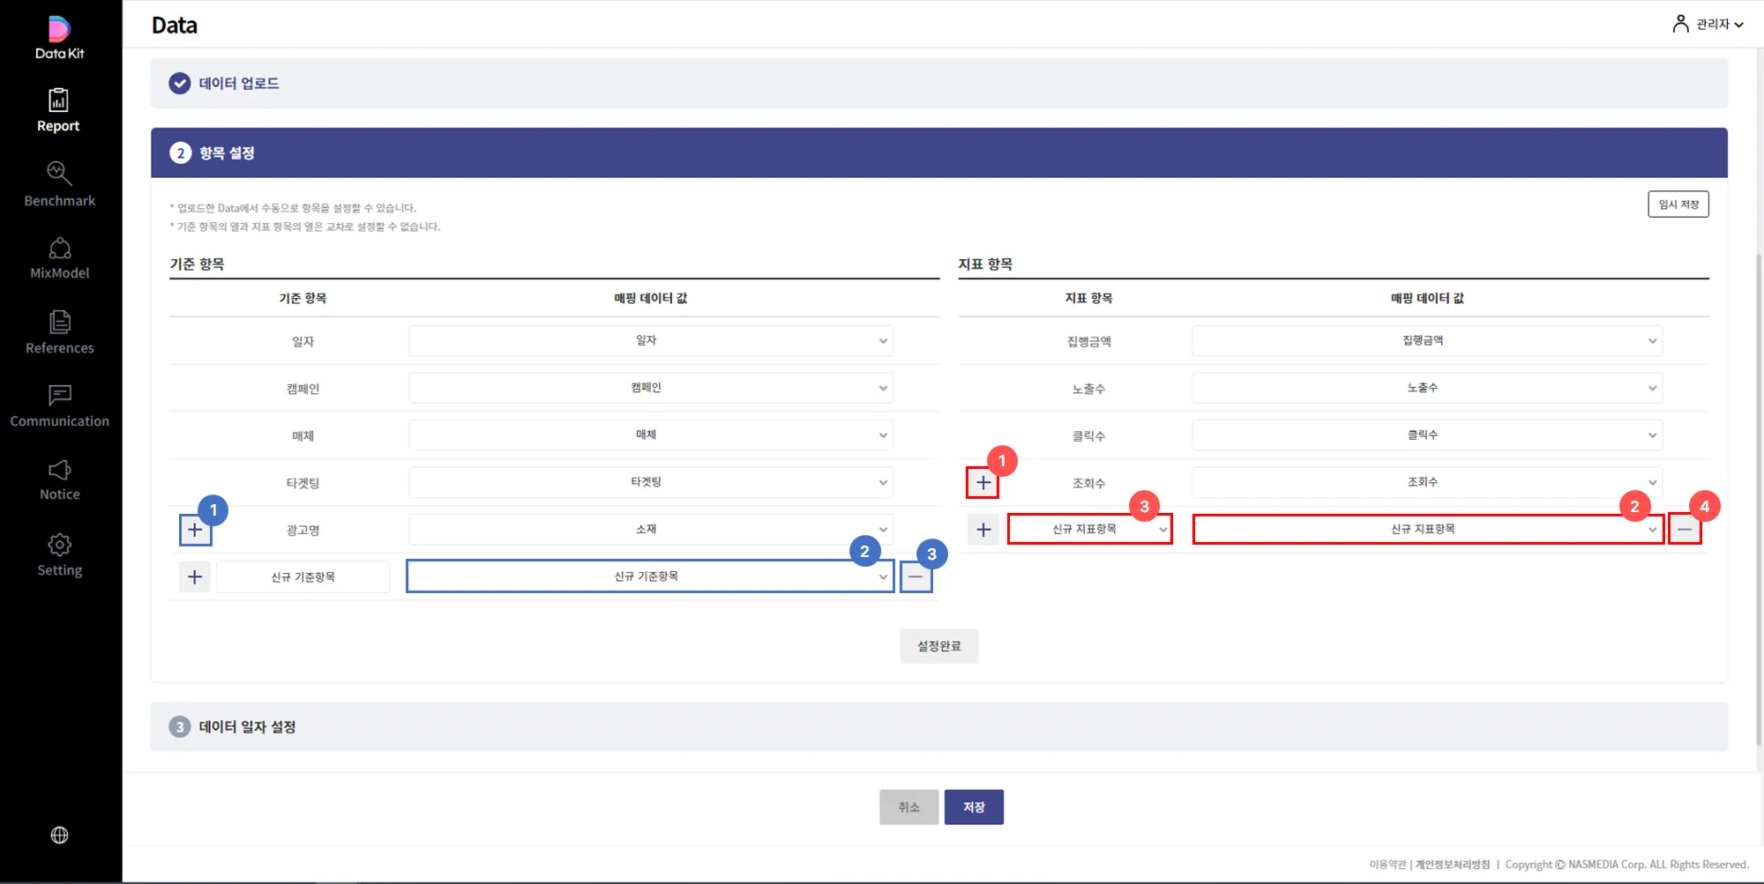
Task: Click the 항목 설정 step header
Action: (938, 153)
